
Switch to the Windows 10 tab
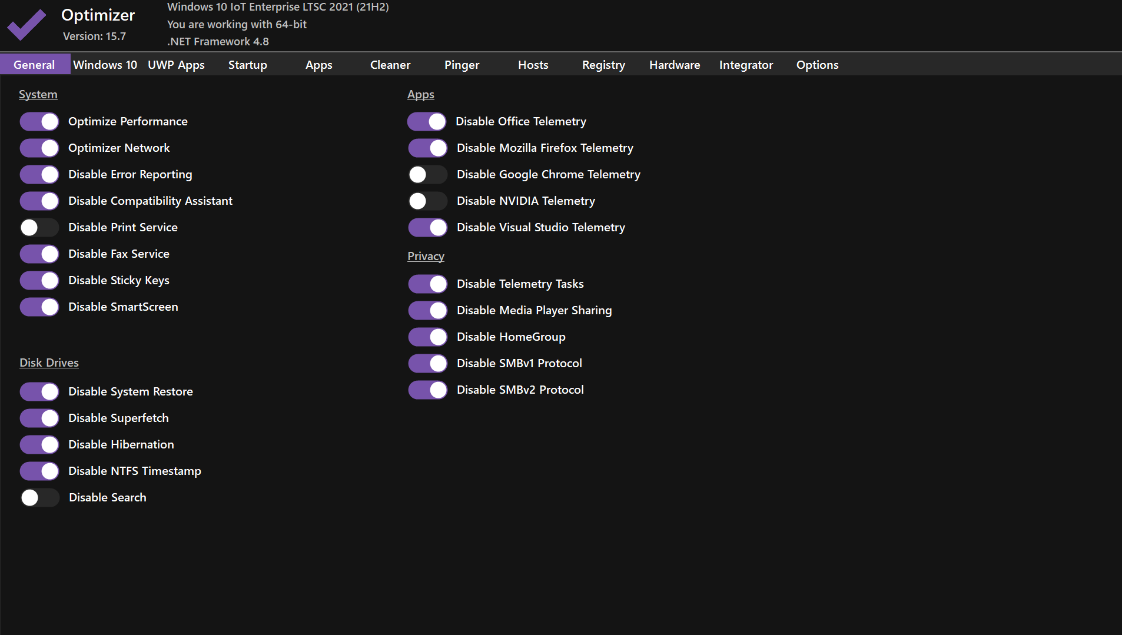pos(105,65)
